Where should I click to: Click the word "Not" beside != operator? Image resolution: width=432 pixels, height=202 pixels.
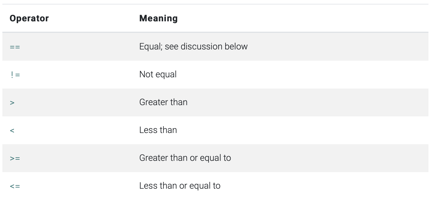pos(146,74)
